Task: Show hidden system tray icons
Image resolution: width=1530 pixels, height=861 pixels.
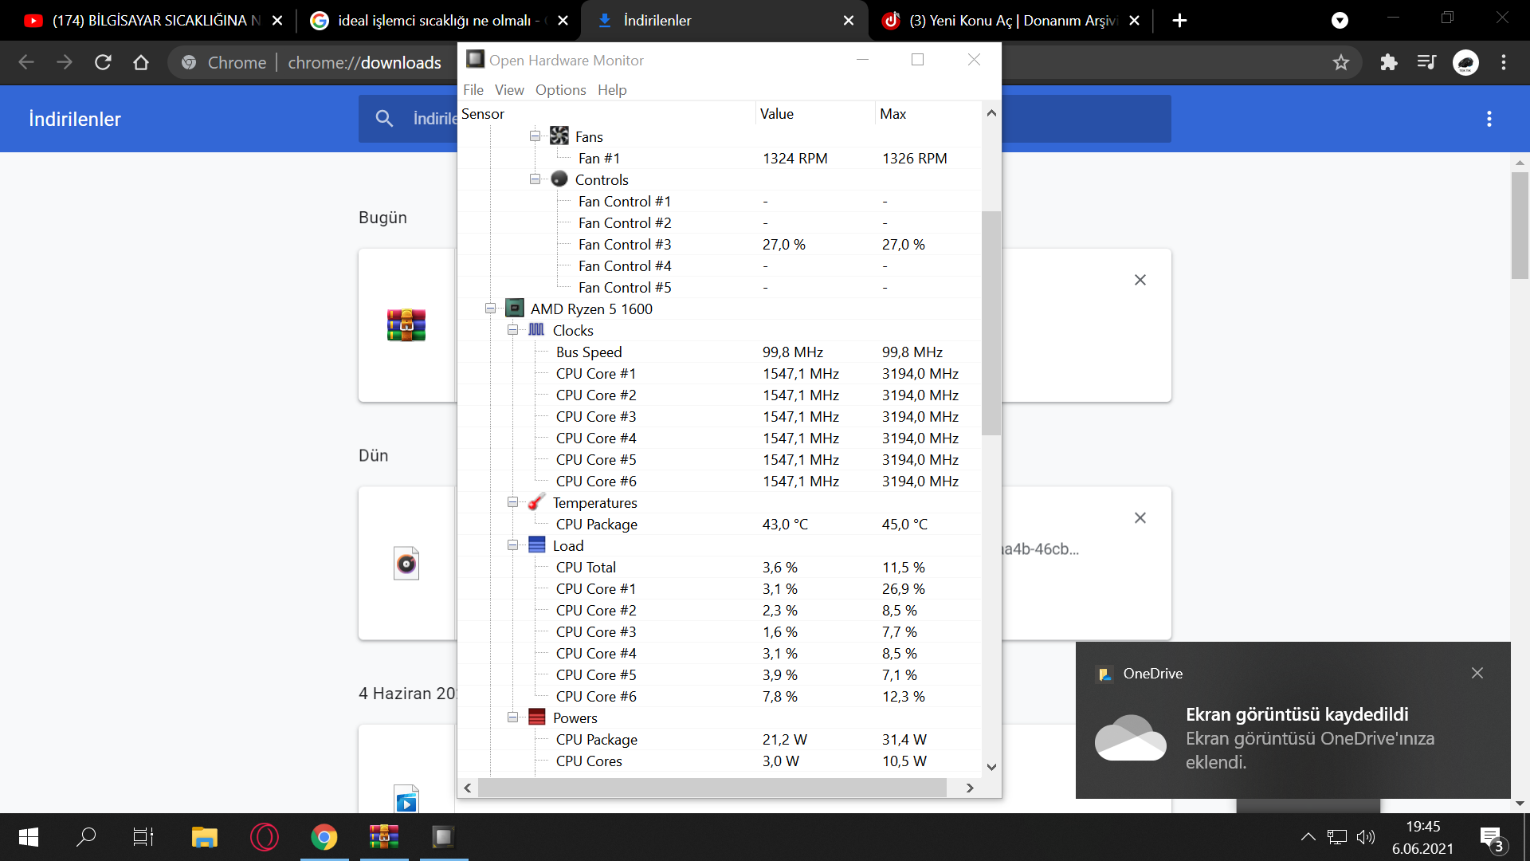Action: point(1308,837)
